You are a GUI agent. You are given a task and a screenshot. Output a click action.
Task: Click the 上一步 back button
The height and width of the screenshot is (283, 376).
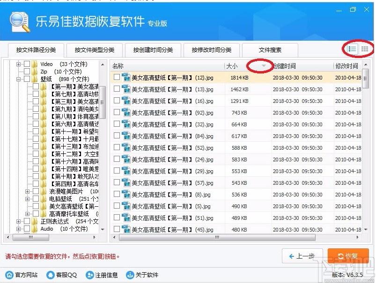pyautogui.click(x=302, y=256)
